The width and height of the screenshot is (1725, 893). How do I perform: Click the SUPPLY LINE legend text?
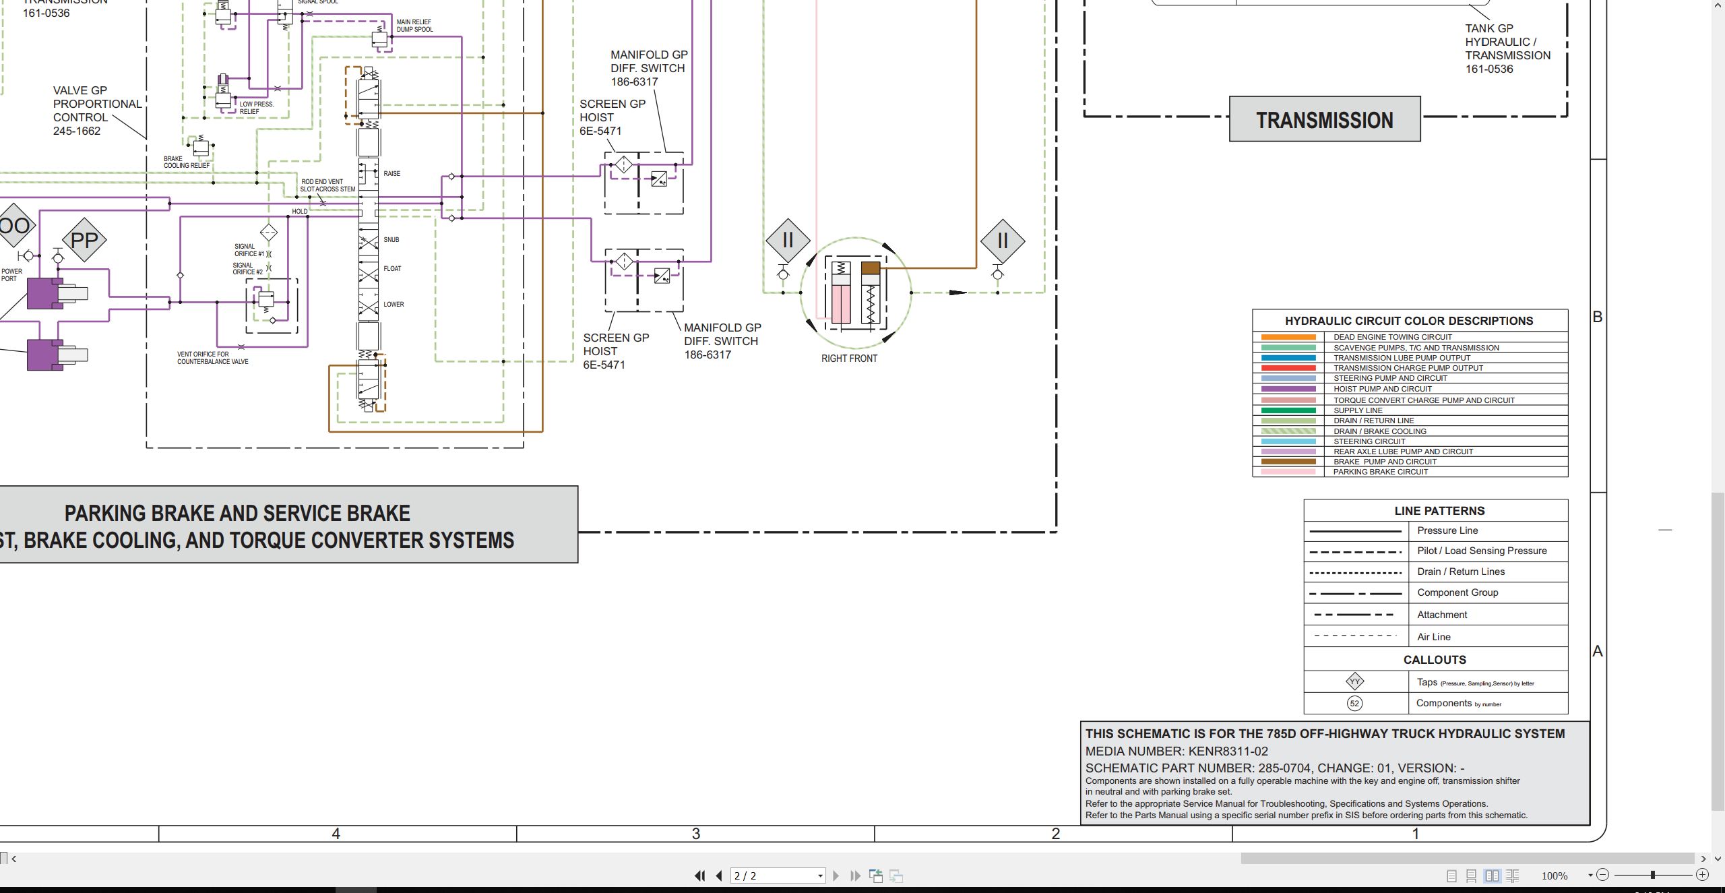coord(1358,410)
